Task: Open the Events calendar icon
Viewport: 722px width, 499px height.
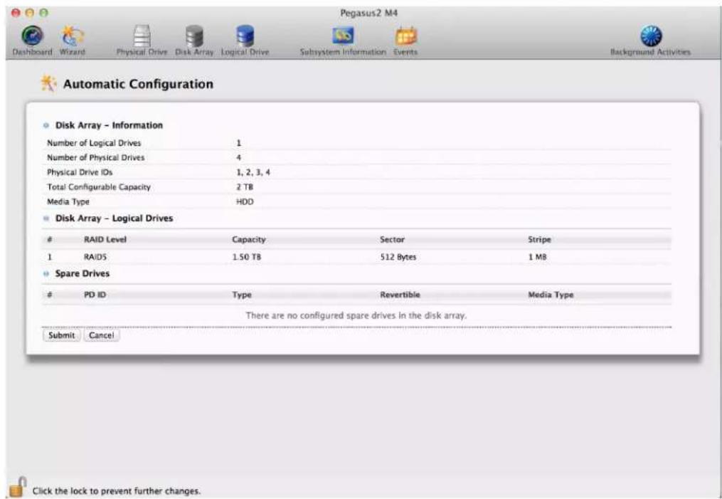Action: point(405,40)
